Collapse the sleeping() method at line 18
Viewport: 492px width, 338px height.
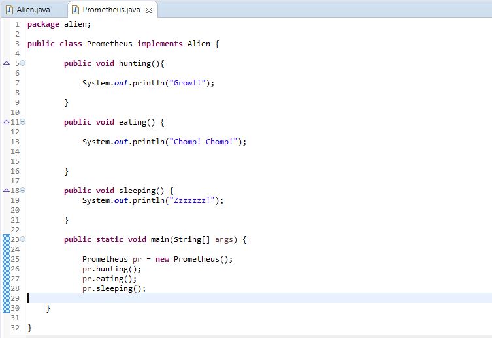[23, 190]
